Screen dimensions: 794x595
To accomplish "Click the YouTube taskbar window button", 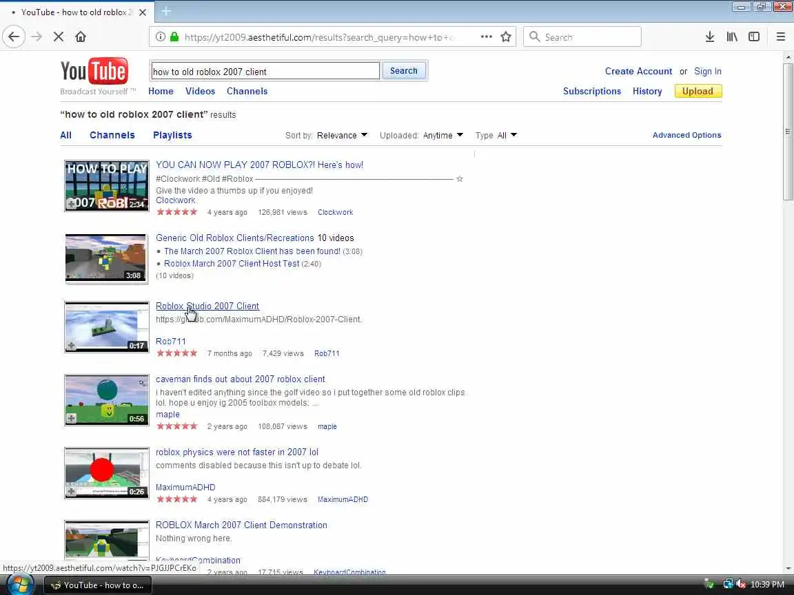I will pyautogui.click(x=99, y=585).
